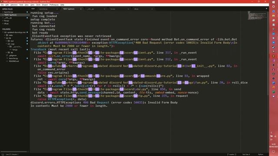Open README.md in the folder tree
278x156 pixels.
tap(14, 61)
